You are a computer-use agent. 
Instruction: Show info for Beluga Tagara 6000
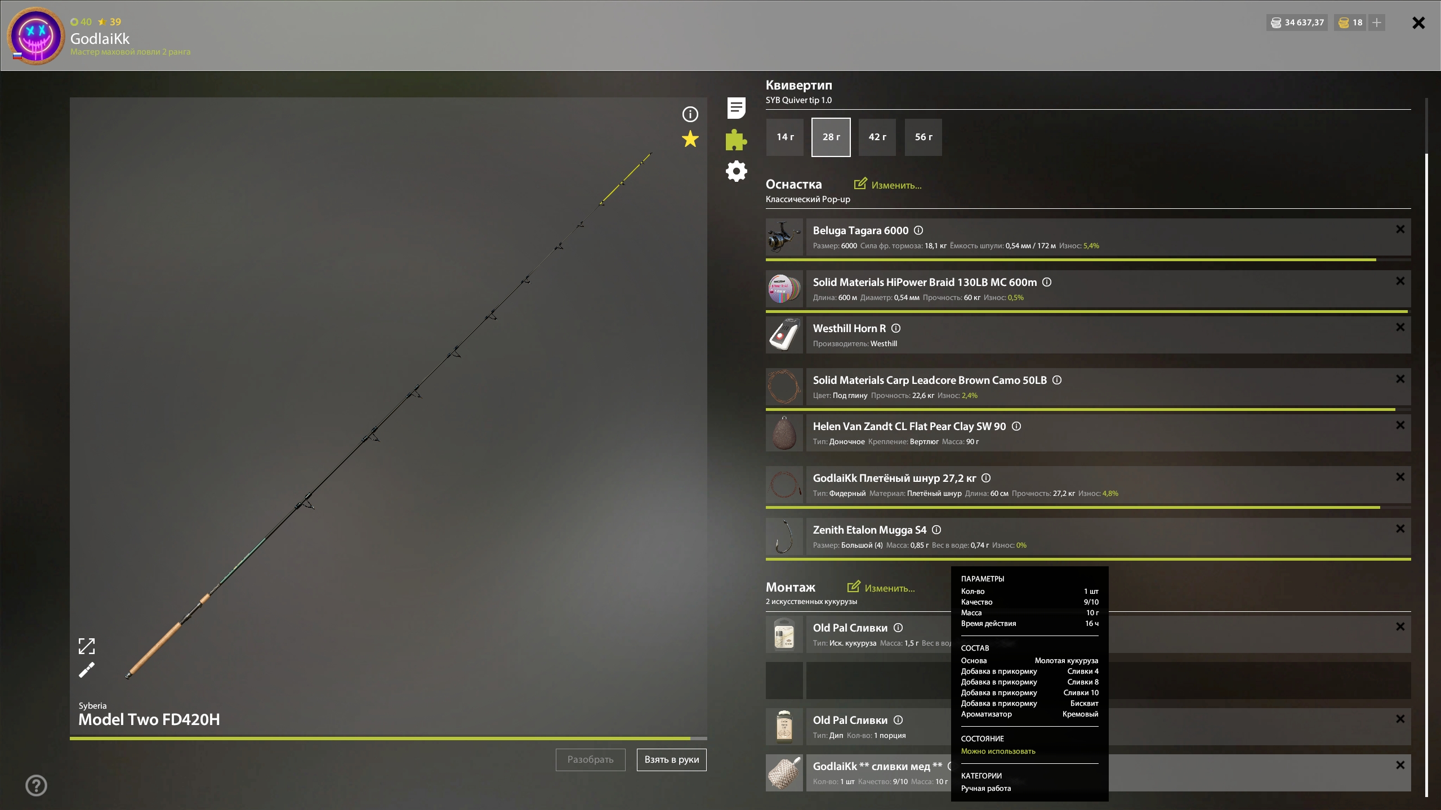point(918,230)
